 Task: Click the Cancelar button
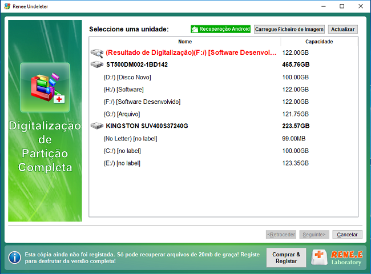347,235
